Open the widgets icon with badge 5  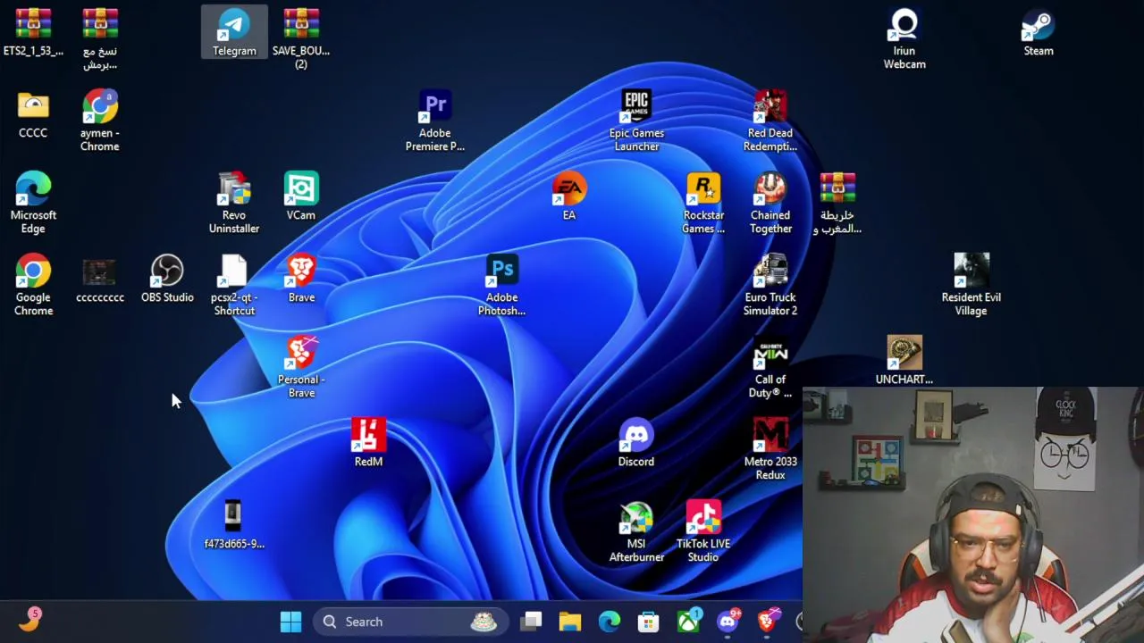(x=29, y=620)
